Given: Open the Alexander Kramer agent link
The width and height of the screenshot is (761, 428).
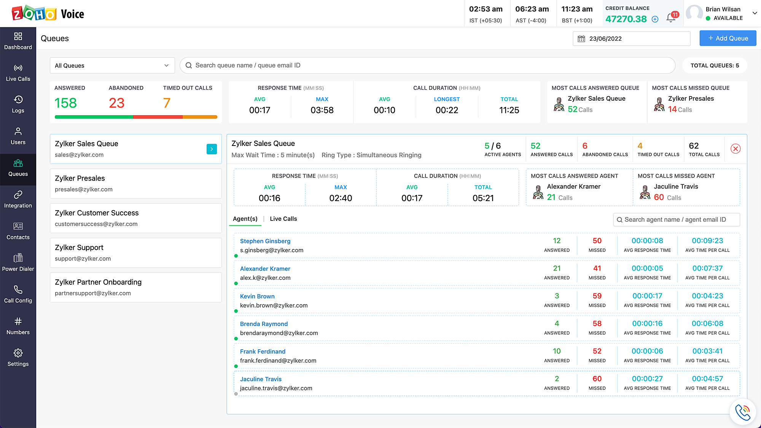Looking at the screenshot, I should (265, 268).
